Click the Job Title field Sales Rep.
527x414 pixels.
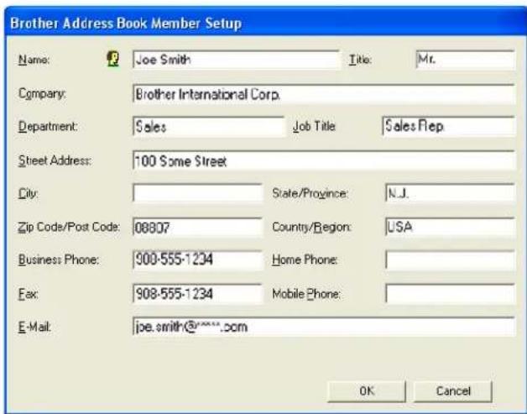pyautogui.click(x=448, y=126)
